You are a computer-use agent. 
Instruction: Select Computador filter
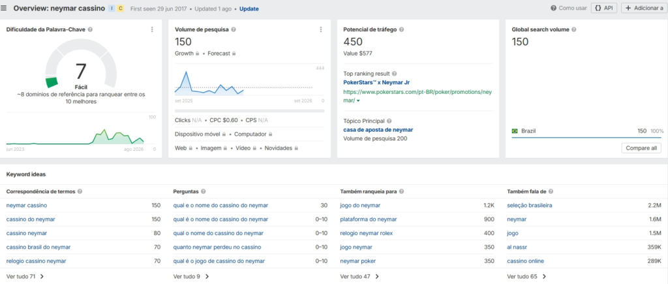(250, 134)
